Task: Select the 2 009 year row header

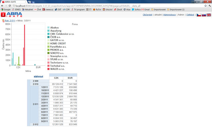Action: [x=40, y=81]
